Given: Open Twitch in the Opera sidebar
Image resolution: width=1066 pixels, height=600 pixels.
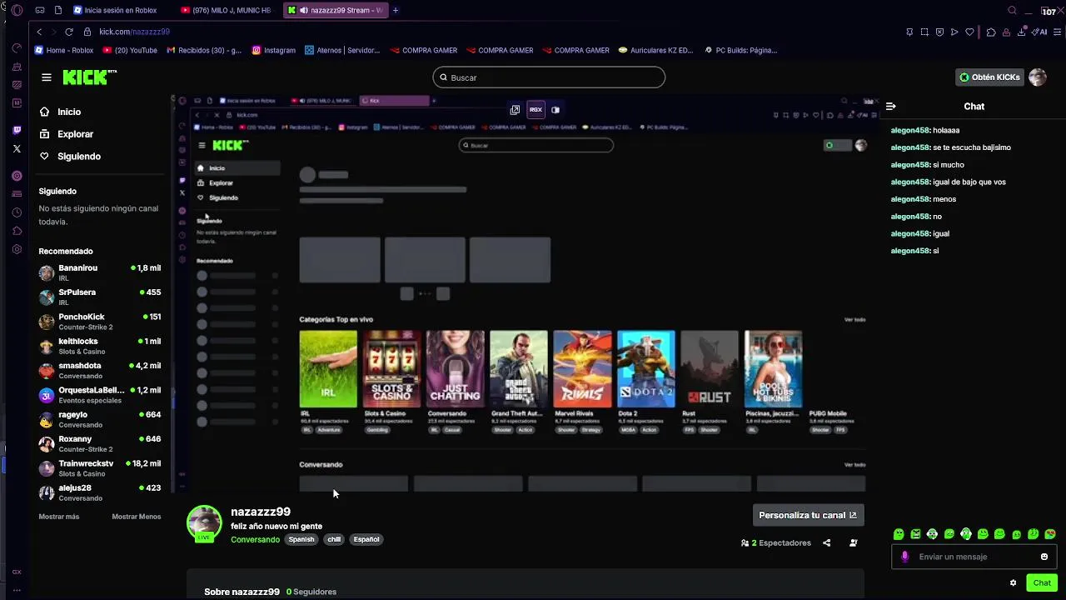Looking at the screenshot, I should point(17,130).
